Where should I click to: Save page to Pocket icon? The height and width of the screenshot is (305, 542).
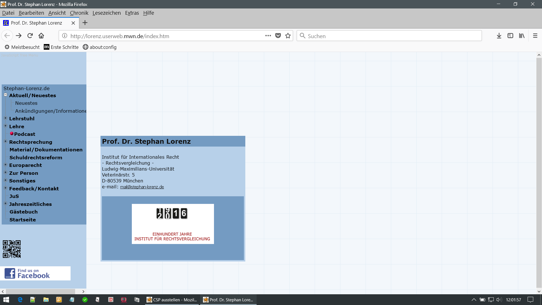pos(278,36)
